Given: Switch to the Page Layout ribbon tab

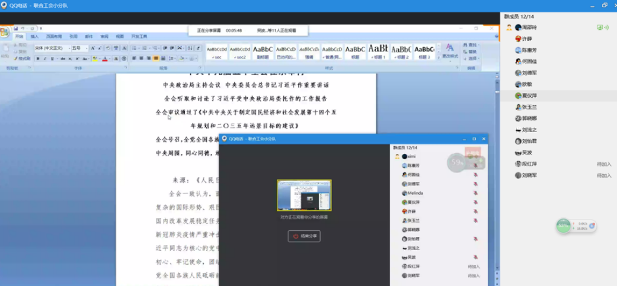Looking at the screenshot, I should pyautogui.click(x=54, y=36).
